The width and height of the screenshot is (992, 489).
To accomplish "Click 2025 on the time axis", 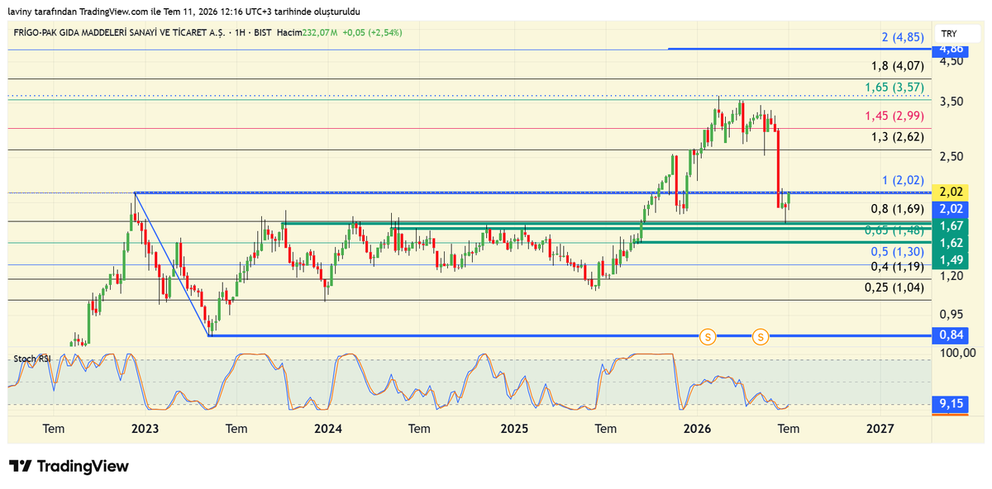I will click(514, 429).
